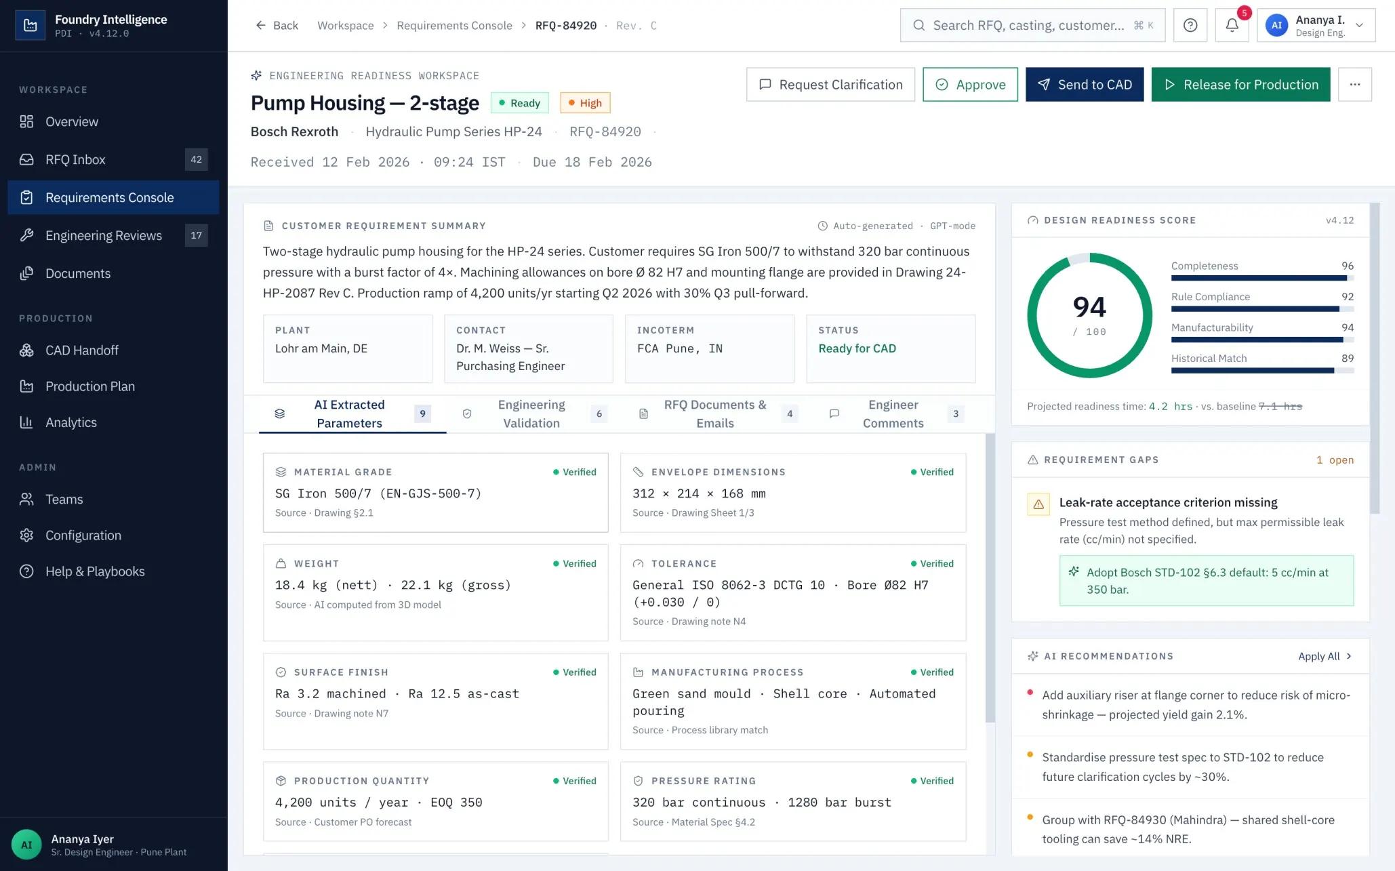Screen dimensions: 1395x871
Task: Open the Ananya I. account dropdown
Action: 1316,25
